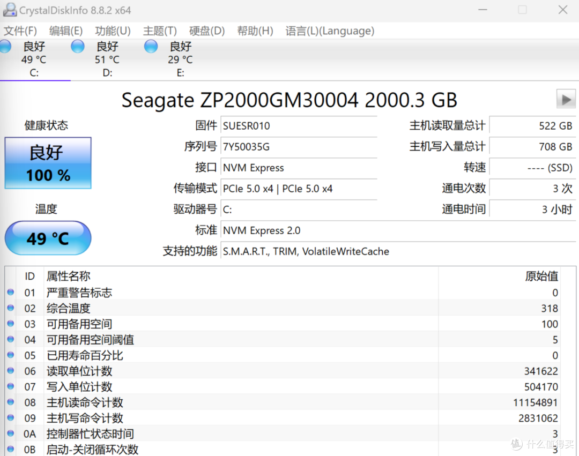Click raw value 341622
This screenshot has height=456, width=579.
pyautogui.click(x=541, y=371)
